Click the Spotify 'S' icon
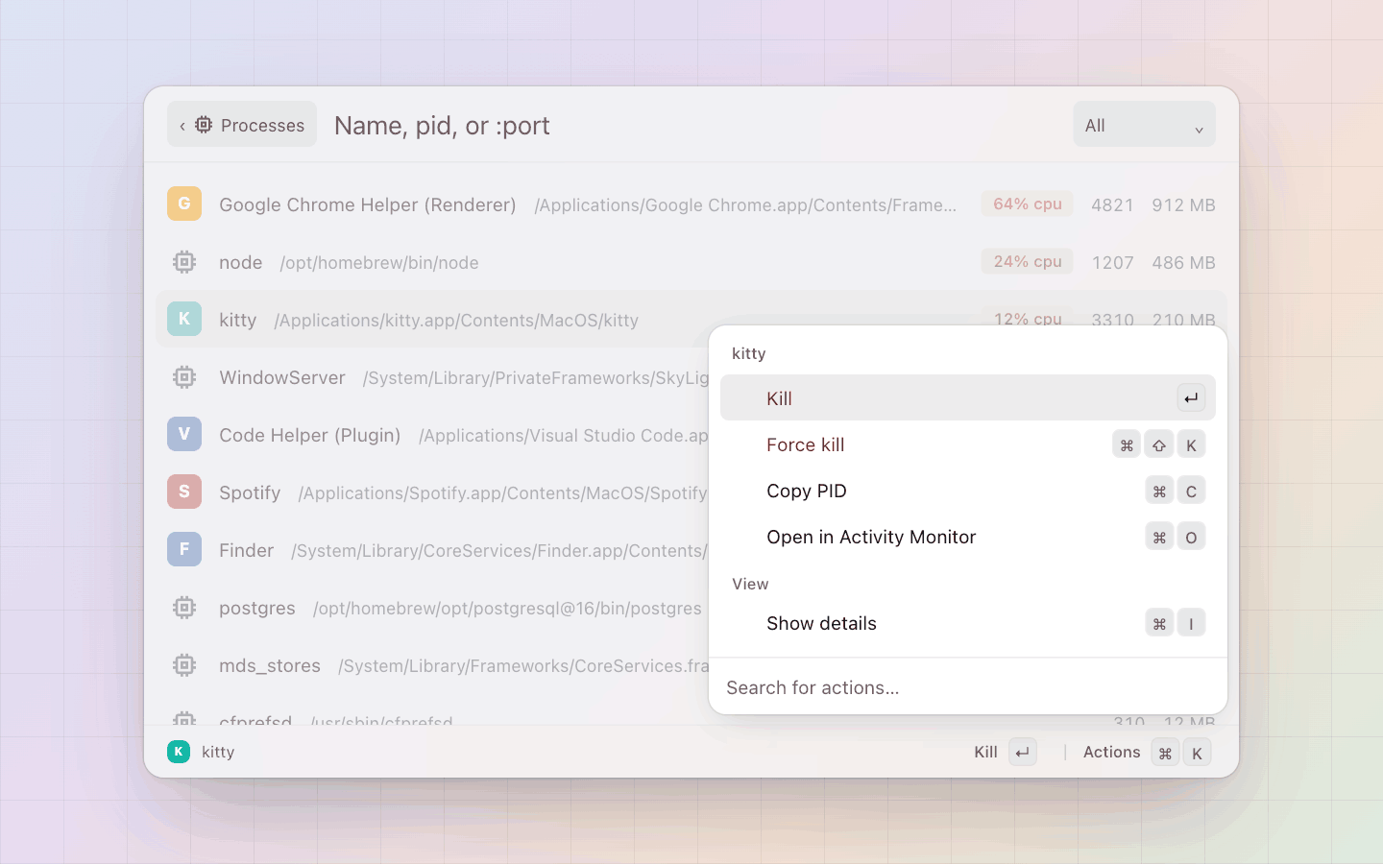Screen dimensions: 1383x864 pos(184,492)
